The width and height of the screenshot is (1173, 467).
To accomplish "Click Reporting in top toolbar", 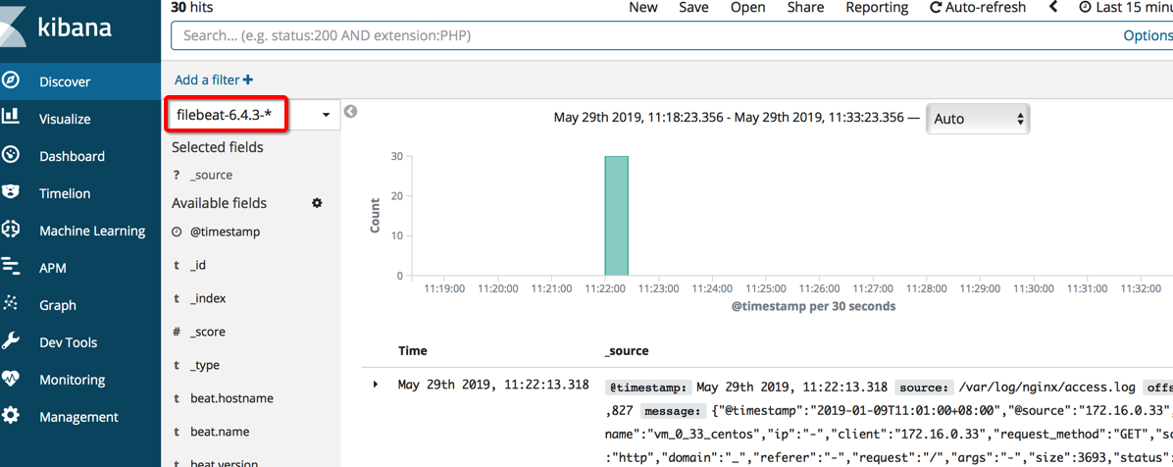I will click(877, 8).
